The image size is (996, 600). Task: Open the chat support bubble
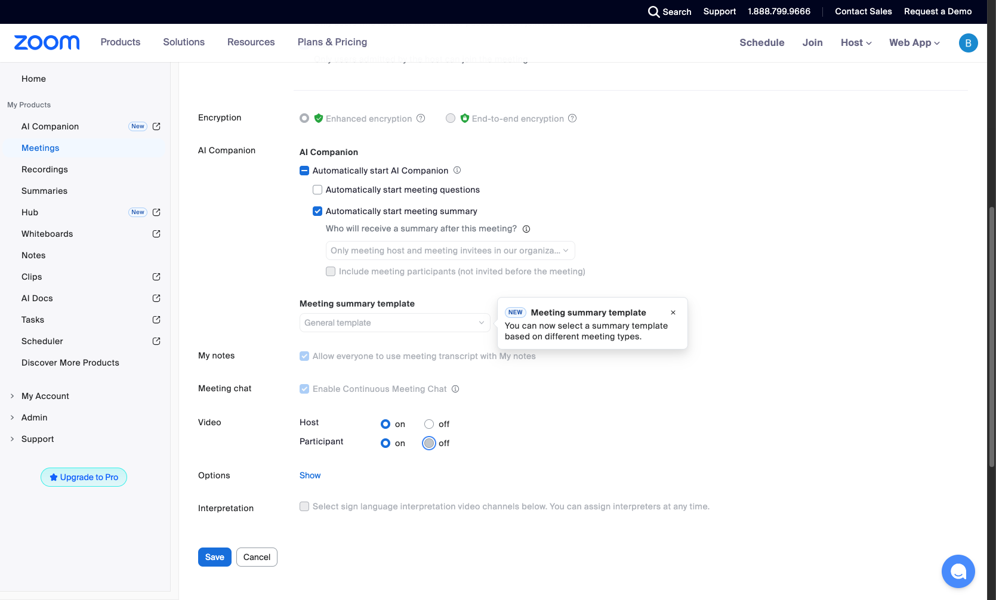click(x=958, y=571)
